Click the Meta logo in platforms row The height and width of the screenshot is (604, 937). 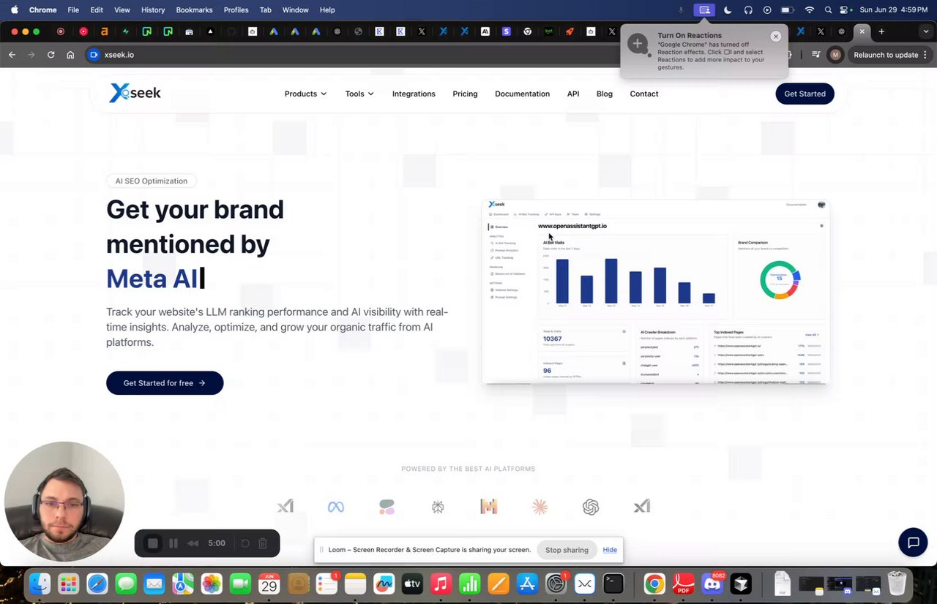click(336, 507)
